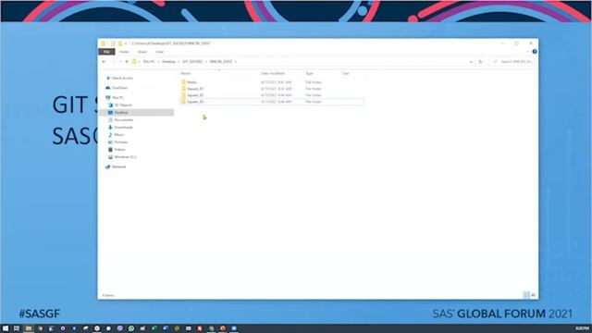The height and width of the screenshot is (333, 592).
Task: Switch to large icons view layout
Action: (x=533, y=295)
